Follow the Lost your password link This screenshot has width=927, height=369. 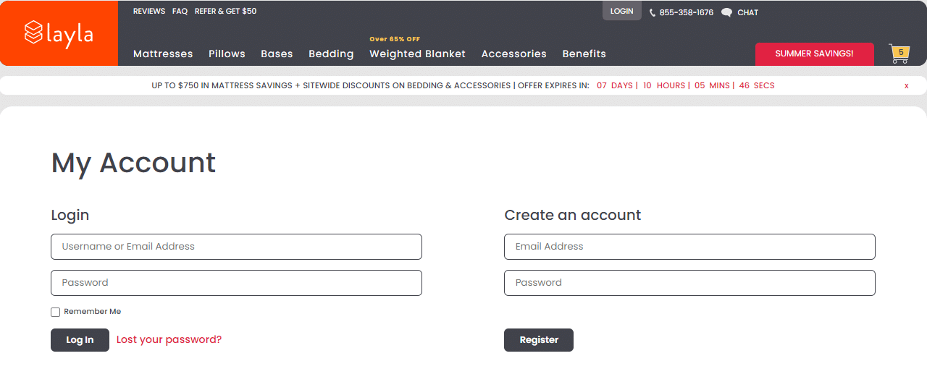click(x=169, y=339)
